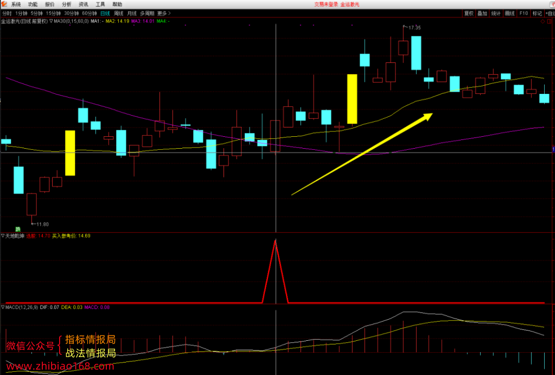The width and height of the screenshot is (555, 375).
Task: Click the MACD(12,26,9) parameter label
Action: click(22, 307)
